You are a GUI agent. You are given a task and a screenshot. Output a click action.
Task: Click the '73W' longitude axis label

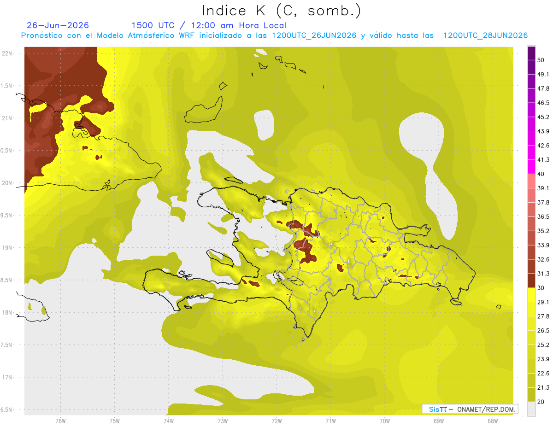222,421
